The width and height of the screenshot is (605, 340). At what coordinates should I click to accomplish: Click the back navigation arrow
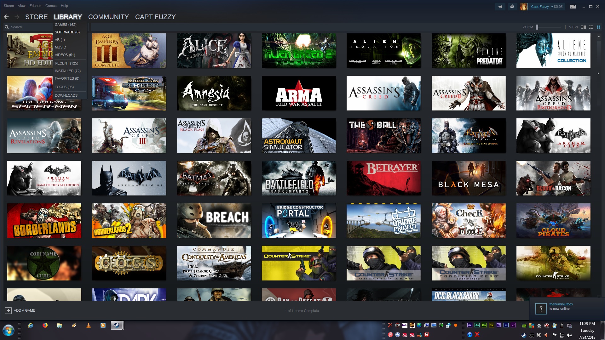(6, 17)
